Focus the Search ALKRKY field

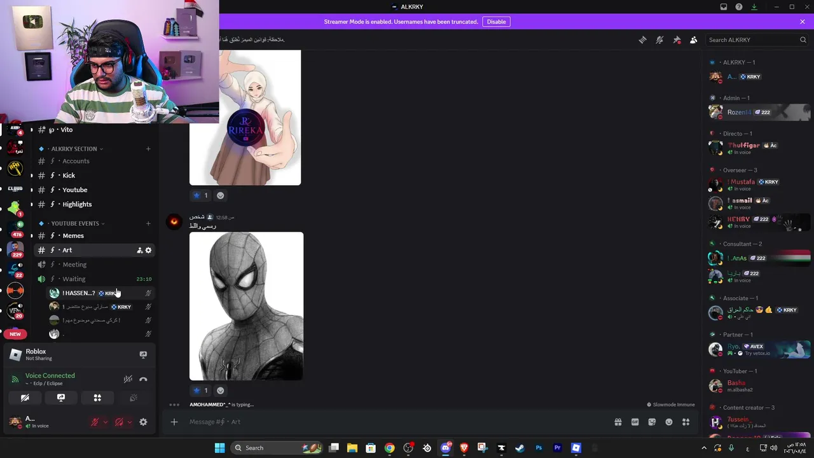(x=757, y=40)
